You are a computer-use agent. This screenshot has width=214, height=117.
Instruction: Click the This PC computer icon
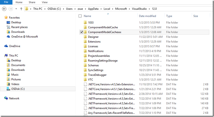[6, 56]
